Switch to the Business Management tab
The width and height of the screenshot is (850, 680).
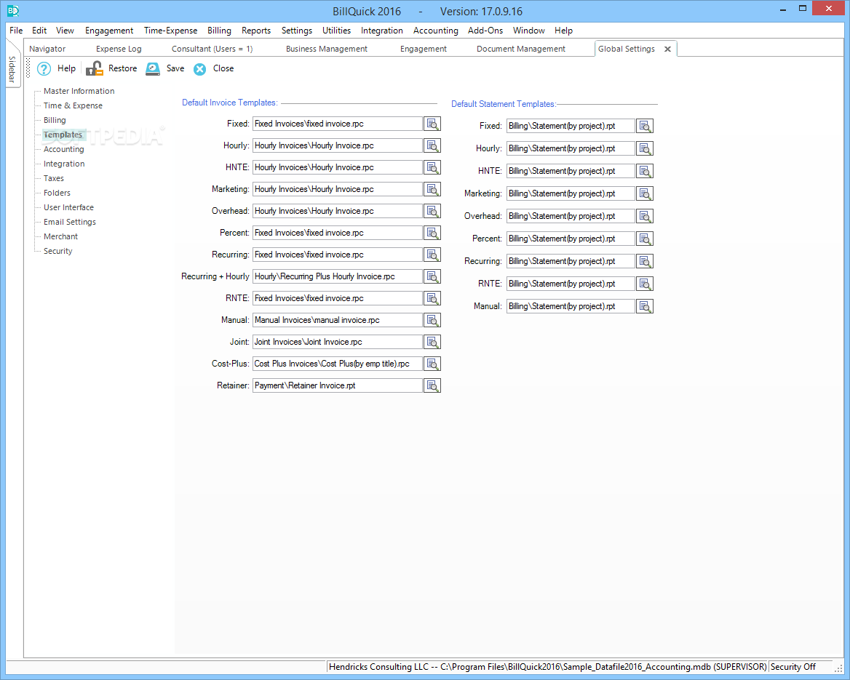click(326, 49)
